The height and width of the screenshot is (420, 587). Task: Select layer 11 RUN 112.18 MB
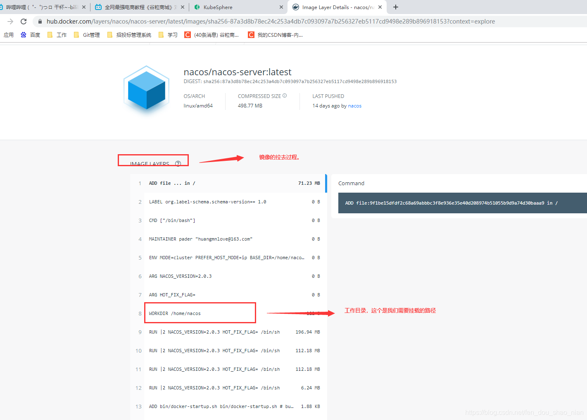(x=228, y=369)
